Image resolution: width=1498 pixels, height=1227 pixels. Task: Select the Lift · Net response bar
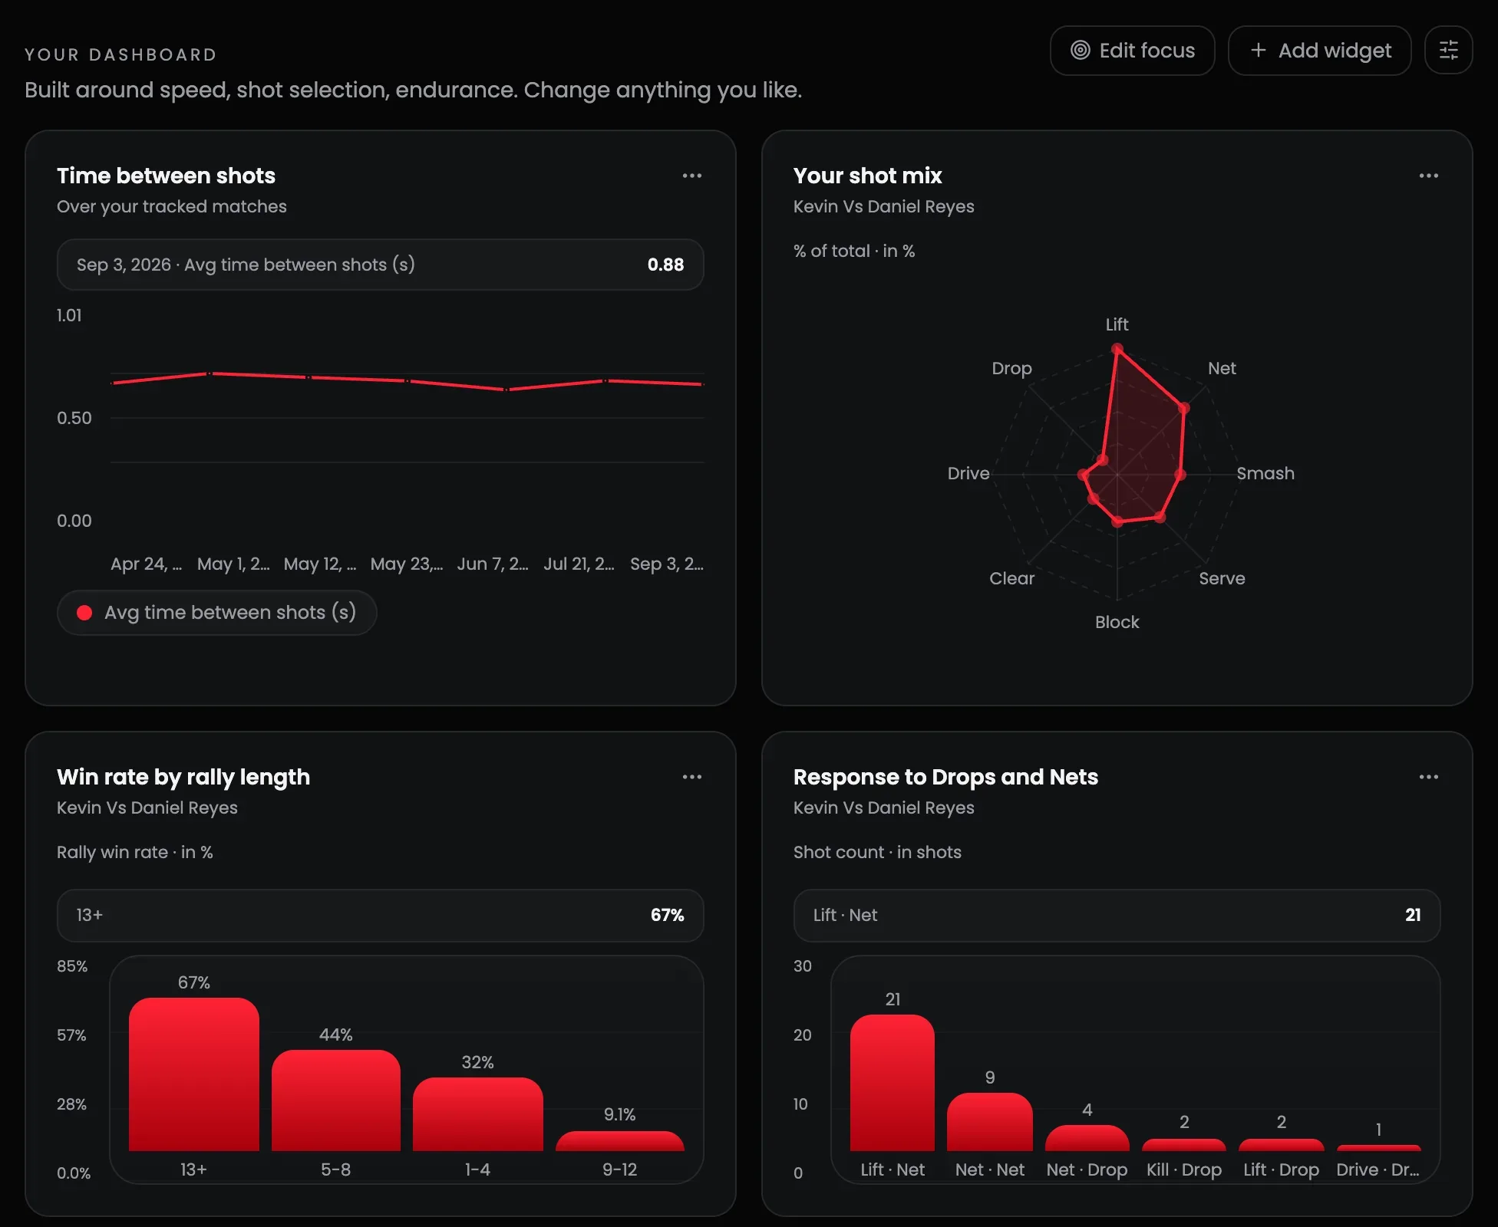(892, 1082)
